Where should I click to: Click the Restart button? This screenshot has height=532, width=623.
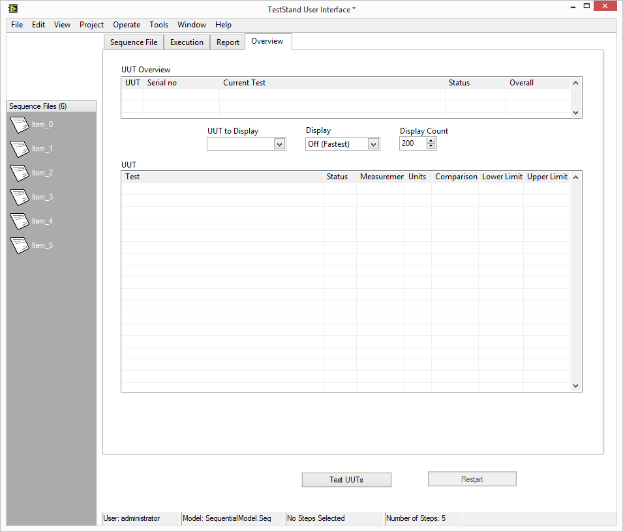[x=472, y=479]
